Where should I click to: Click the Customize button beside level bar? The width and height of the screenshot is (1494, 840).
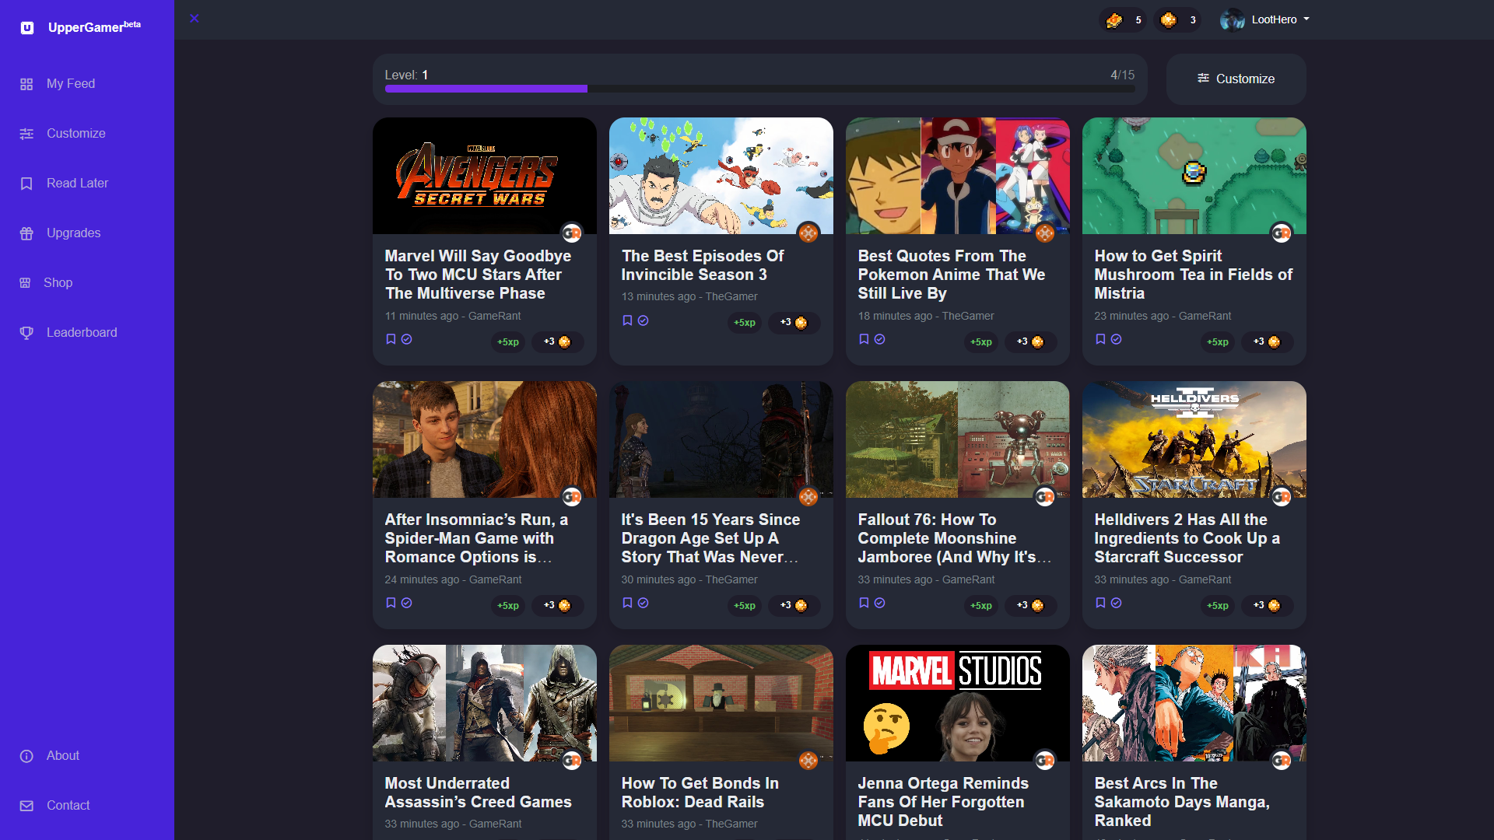pos(1236,79)
